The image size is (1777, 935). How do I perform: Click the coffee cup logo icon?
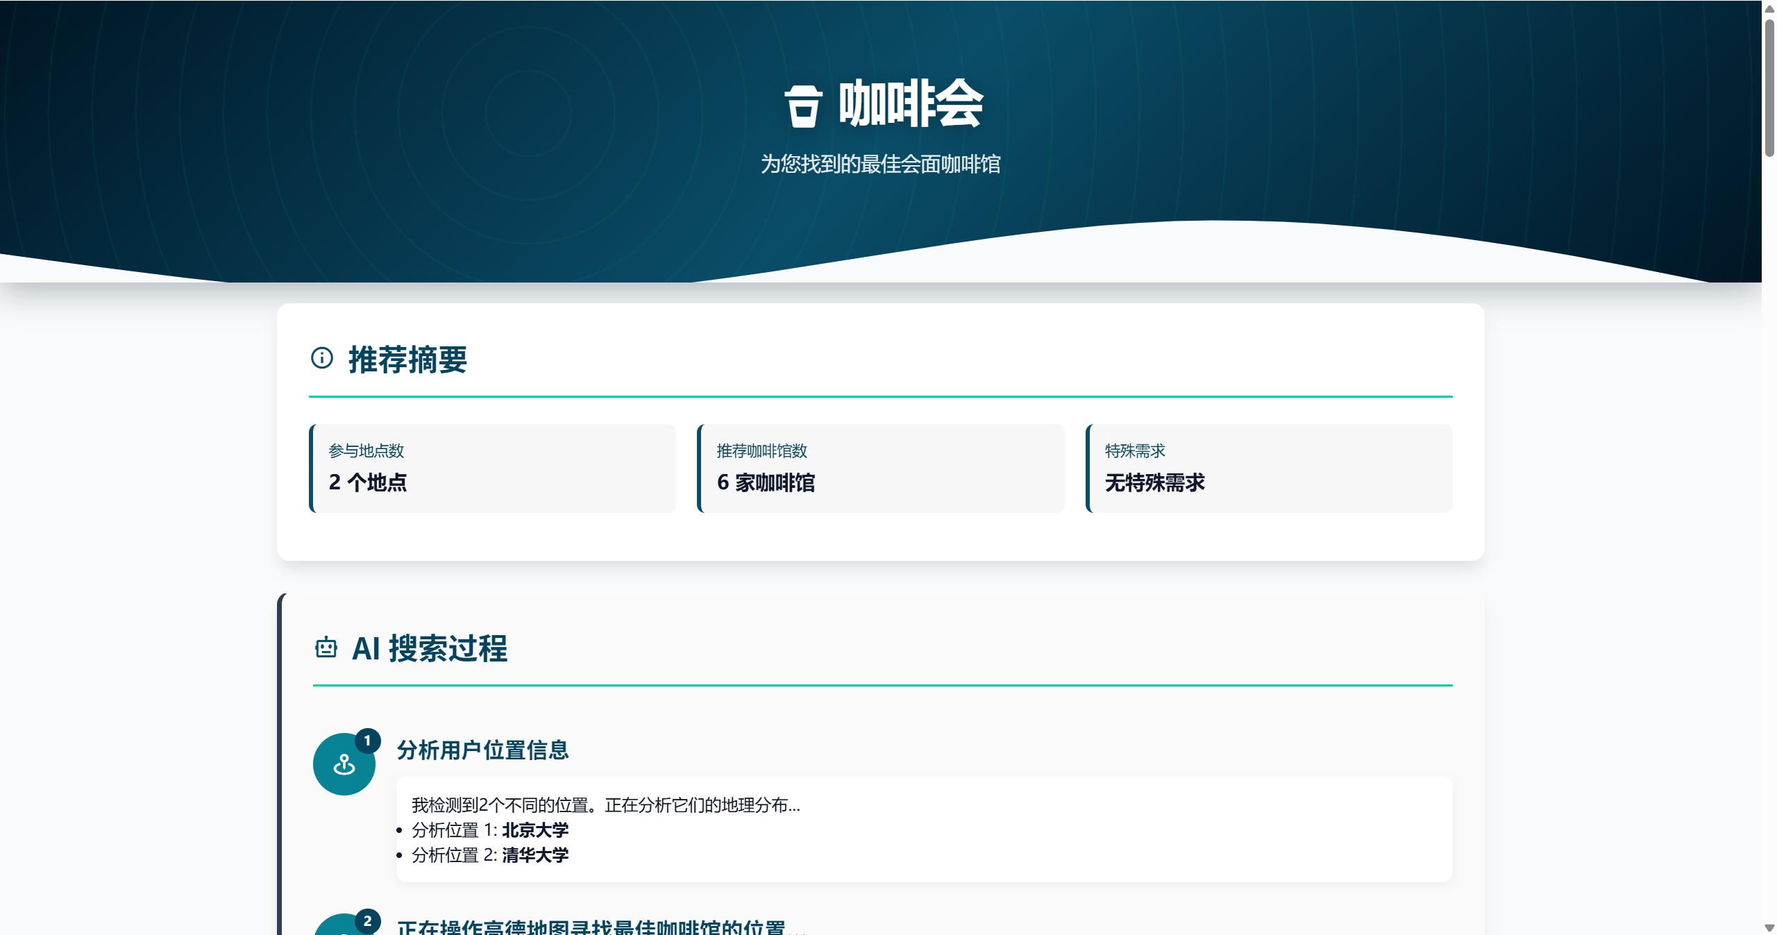pyautogui.click(x=803, y=106)
